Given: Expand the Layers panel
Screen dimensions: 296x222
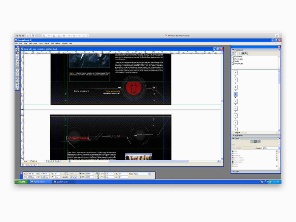Looking at the screenshot, I should pyautogui.click(x=233, y=172).
